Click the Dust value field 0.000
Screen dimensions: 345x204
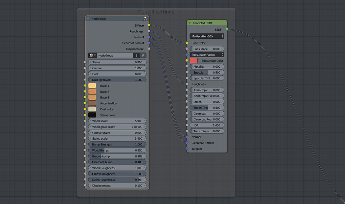tap(117, 74)
